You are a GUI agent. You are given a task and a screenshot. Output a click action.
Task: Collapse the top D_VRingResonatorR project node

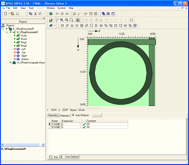(x=3, y=29)
